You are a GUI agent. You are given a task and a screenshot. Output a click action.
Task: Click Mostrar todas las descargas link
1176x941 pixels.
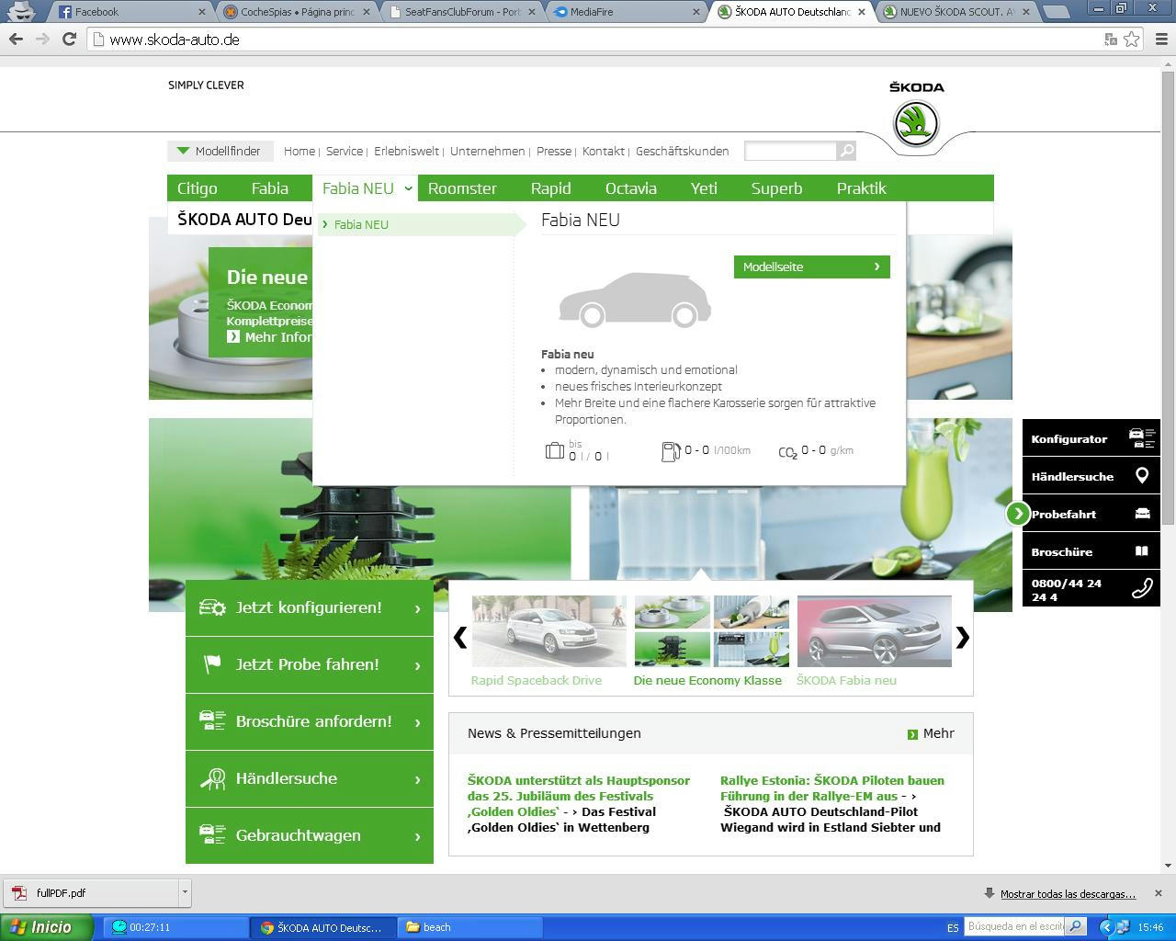pyautogui.click(x=1068, y=894)
